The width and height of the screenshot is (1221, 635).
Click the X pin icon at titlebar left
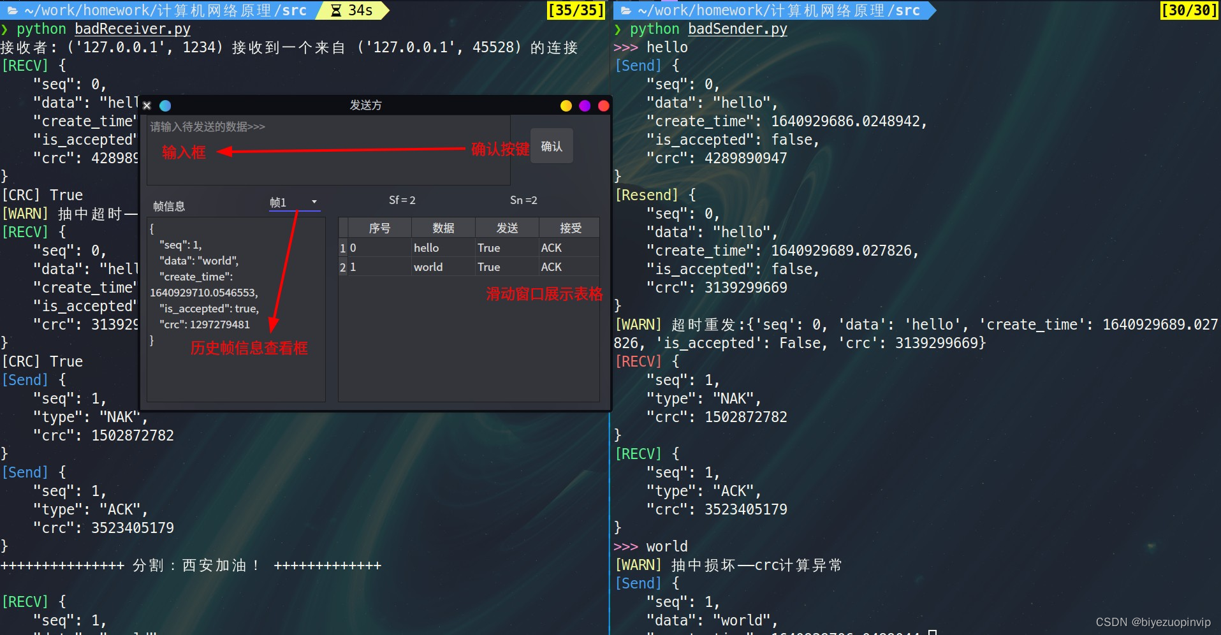tap(147, 106)
